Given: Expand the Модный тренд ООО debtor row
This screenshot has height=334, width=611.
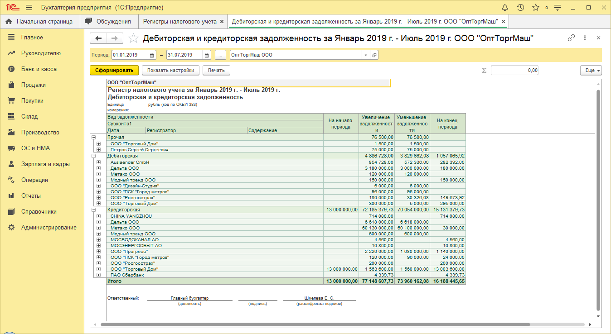Looking at the screenshot, I should (98, 180).
